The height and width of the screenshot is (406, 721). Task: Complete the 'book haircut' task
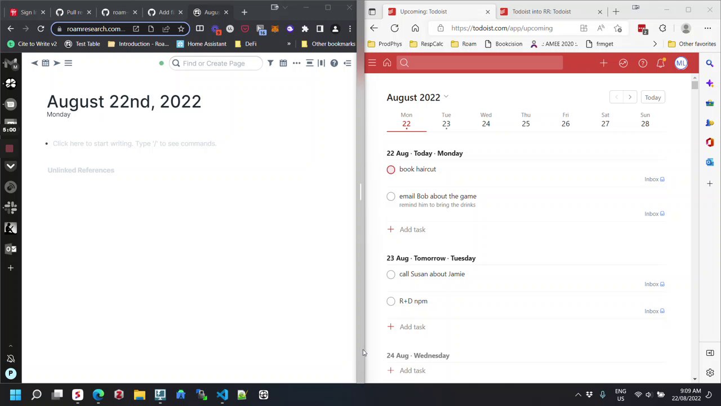pyautogui.click(x=391, y=170)
